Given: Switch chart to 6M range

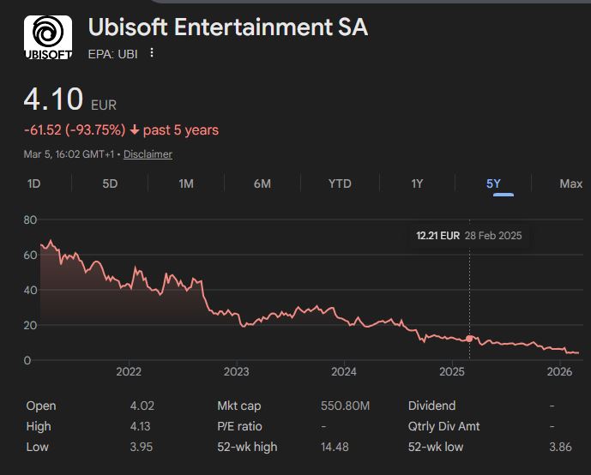Looking at the screenshot, I should (262, 183).
